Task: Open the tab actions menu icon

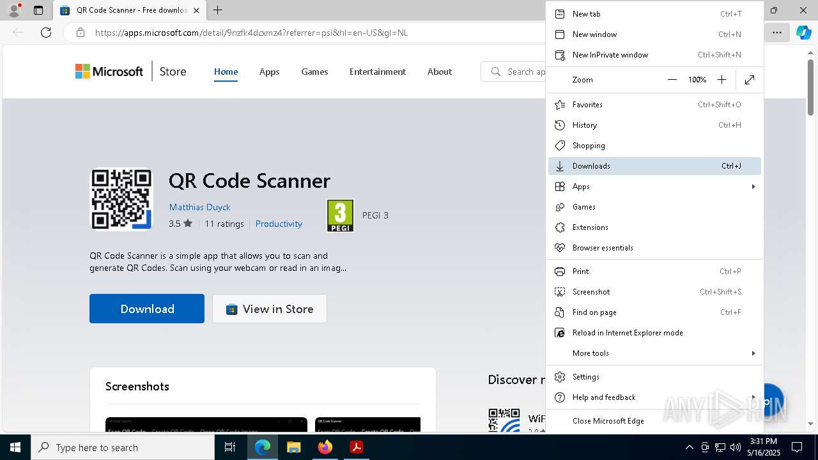Action: (x=38, y=10)
